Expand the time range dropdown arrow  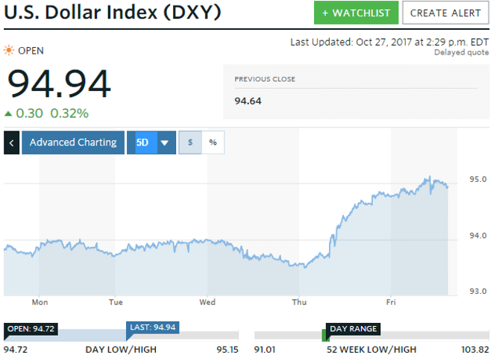coord(164,142)
